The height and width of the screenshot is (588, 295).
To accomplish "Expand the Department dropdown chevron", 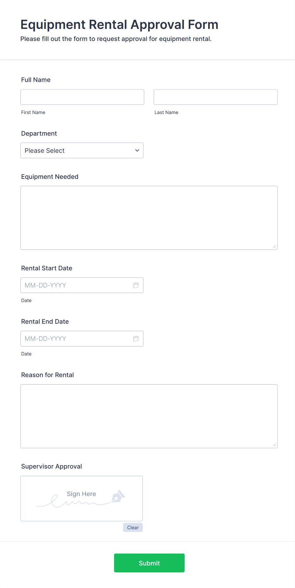I will tap(137, 151).
